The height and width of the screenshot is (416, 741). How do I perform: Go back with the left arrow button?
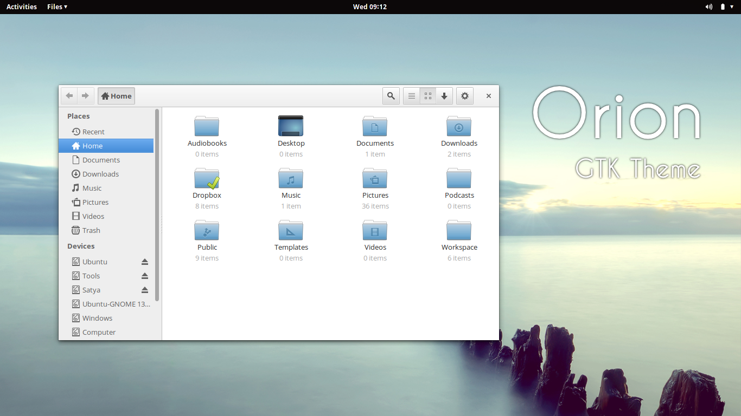click(x=69, y=96)
